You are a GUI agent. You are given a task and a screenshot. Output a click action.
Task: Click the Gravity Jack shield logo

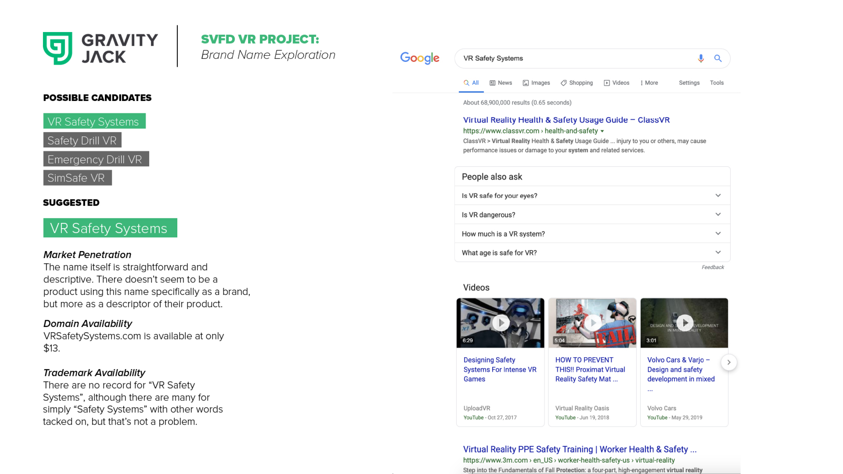(57, 48)
